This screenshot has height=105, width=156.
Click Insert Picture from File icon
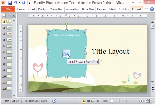(x=66, y=53)
